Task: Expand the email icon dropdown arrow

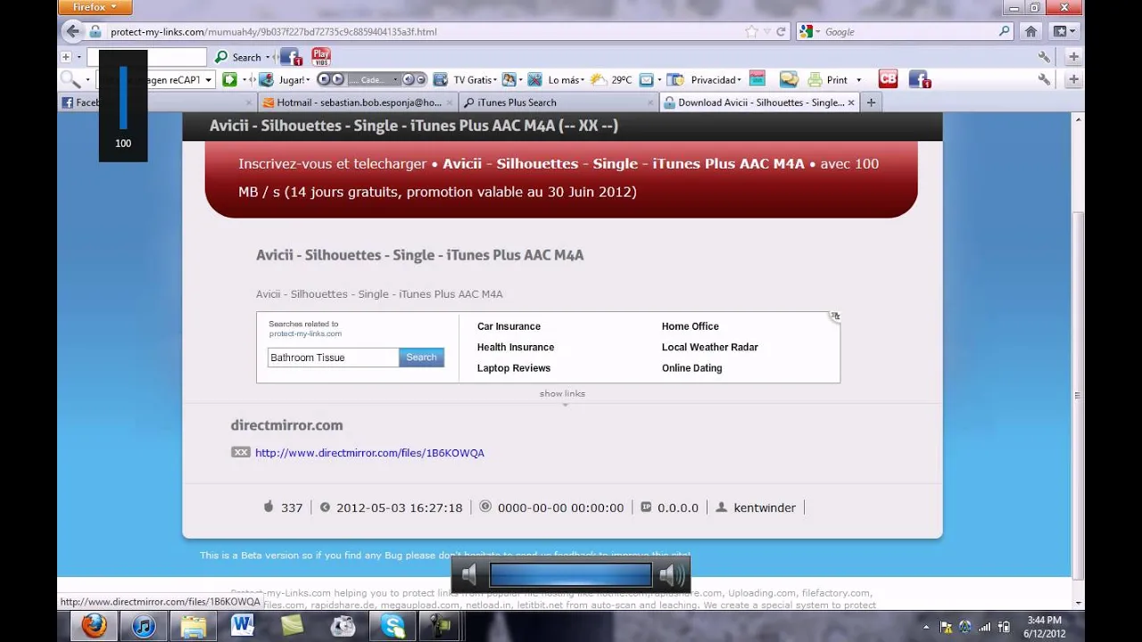Action: [659, 79]
